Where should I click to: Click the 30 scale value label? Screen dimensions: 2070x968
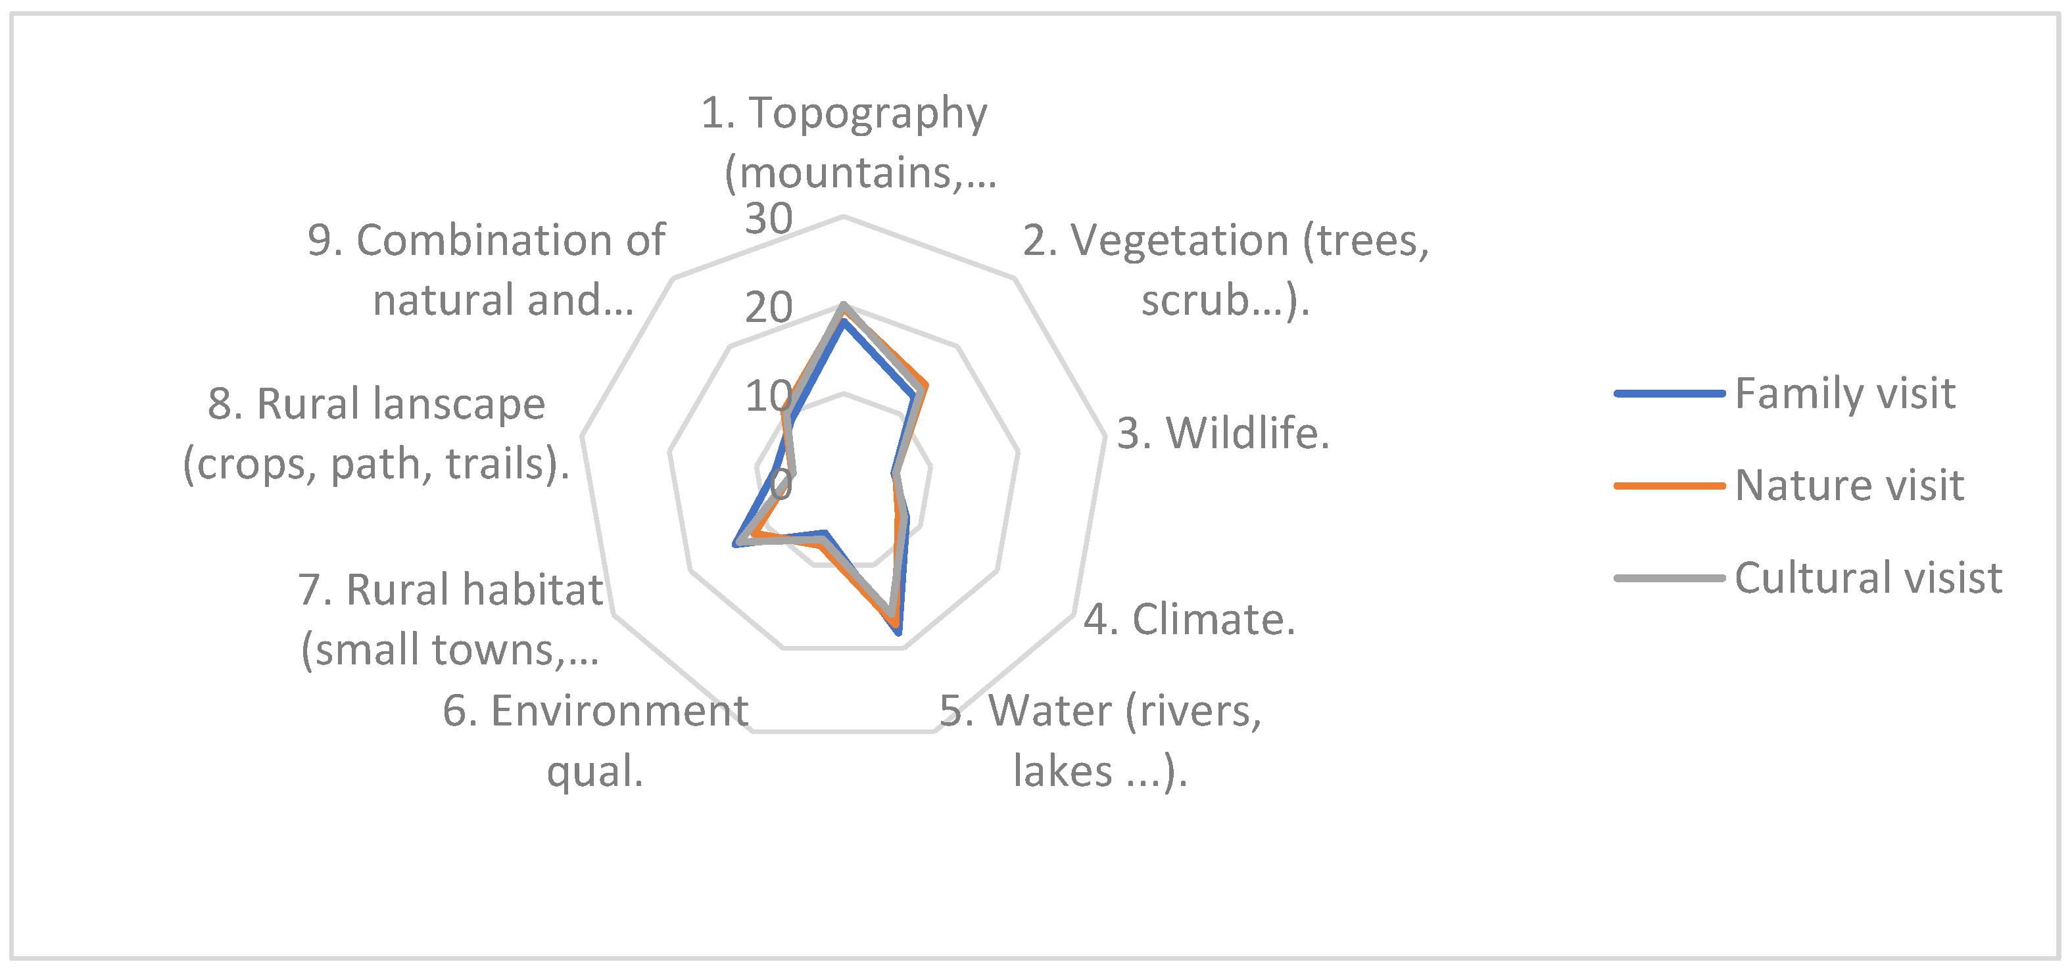768,218
